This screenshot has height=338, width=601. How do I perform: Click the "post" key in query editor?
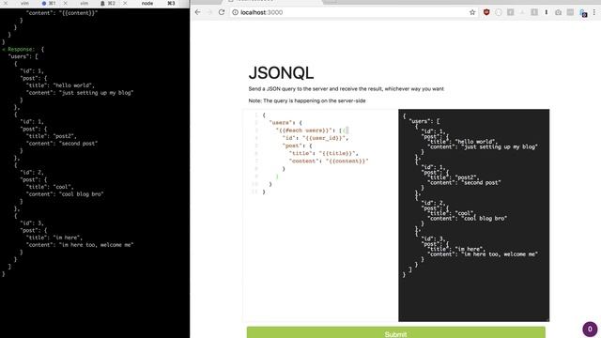(x=292, y=146)
